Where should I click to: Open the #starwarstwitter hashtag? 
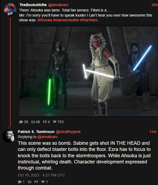66,20
